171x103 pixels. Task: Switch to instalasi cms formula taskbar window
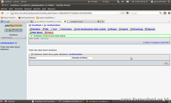click(44, 102)
